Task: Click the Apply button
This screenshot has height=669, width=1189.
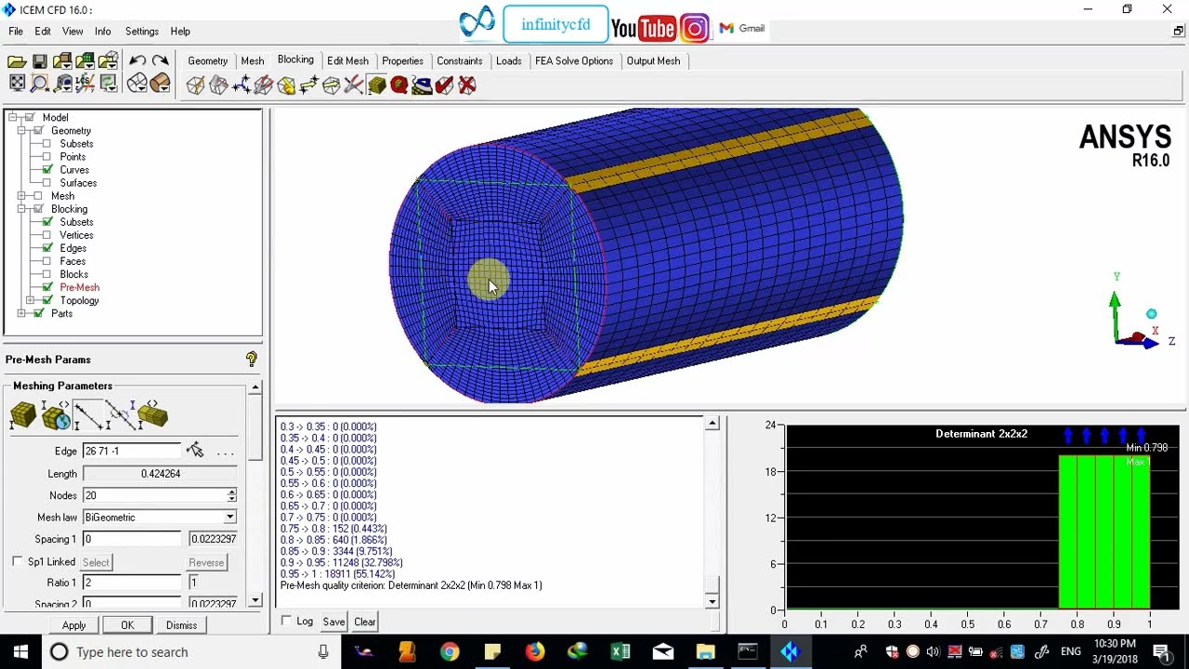Action: coord(74,625)
